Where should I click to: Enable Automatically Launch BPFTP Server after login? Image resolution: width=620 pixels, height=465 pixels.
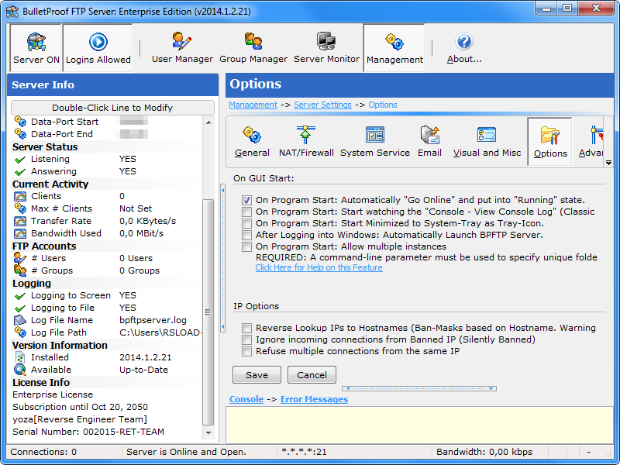pos(246,236)
